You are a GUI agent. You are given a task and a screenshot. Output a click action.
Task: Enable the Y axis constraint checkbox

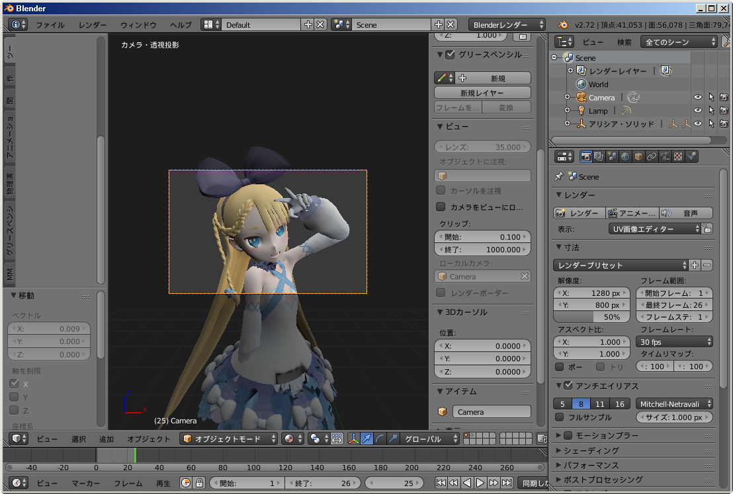[14, 397]
